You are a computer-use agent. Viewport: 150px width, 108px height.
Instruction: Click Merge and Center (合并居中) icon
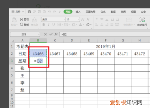pos(129,20)
